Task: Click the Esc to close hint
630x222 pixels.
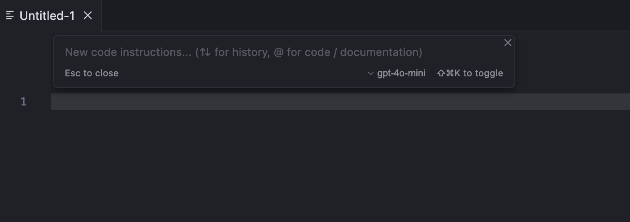Action: [92, 73]
